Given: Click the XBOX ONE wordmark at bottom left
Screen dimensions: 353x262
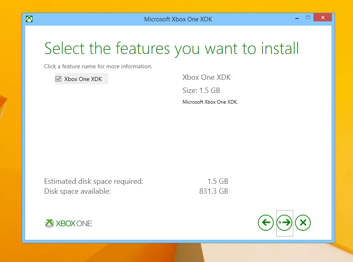Looking at the screenshot, I should tap(74, 224).
